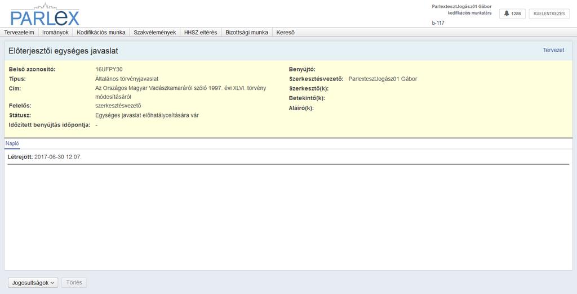The width and height of the screenshot is (577, 294).
Task: Log out with KIJELENTKEZÉS button
Action: pyautogui.click(x=549, y=13)
